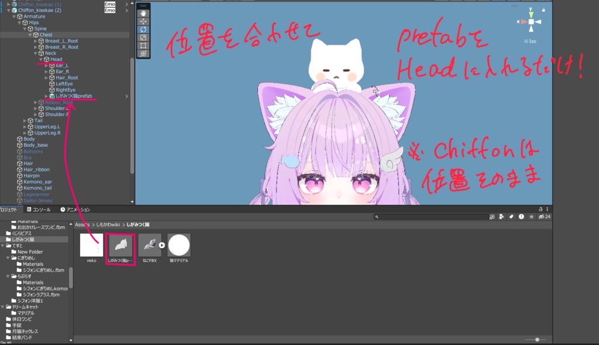Screen dimensions: 599x345
Task: Click the folder tree vertical scrollbar
Action: pos(71,277)
